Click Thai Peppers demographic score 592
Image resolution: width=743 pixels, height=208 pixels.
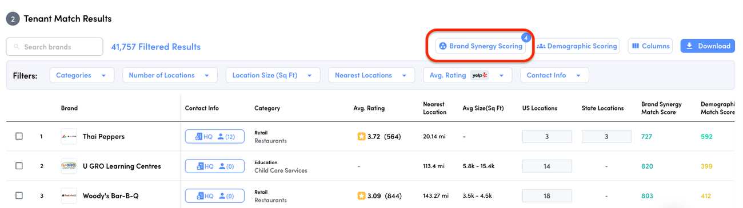point(706,137)
